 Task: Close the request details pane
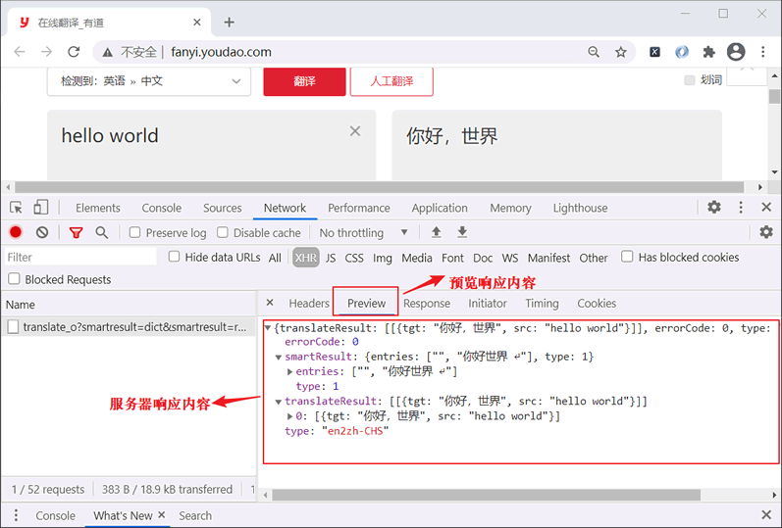tap(270, 303)
